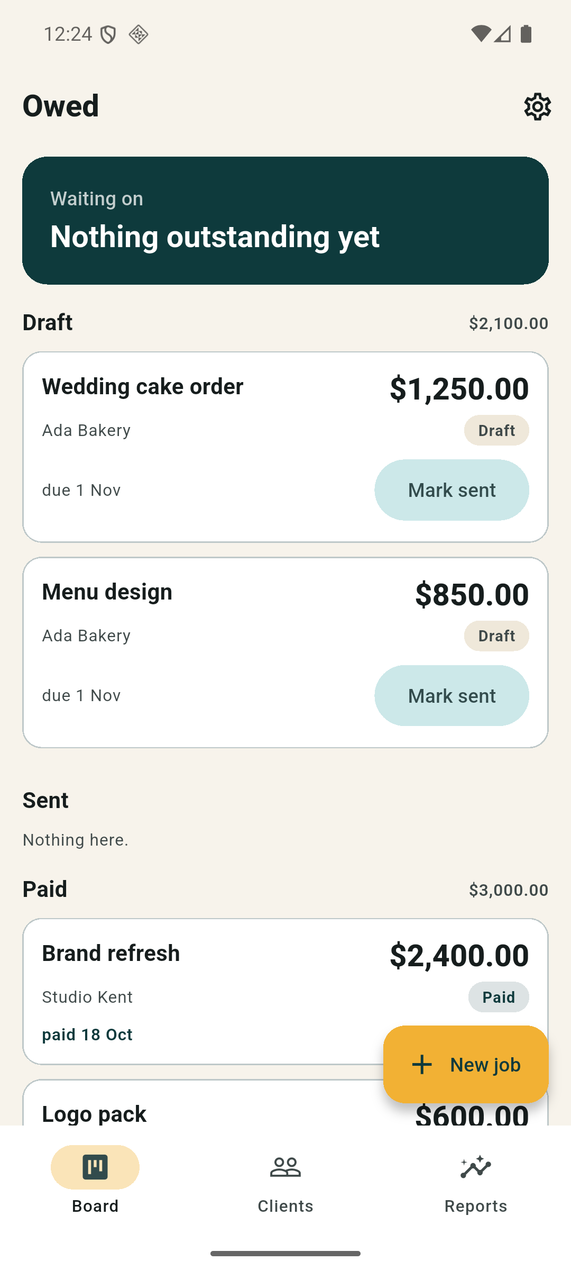Open the Brand refresh paid job

(285, 991)
